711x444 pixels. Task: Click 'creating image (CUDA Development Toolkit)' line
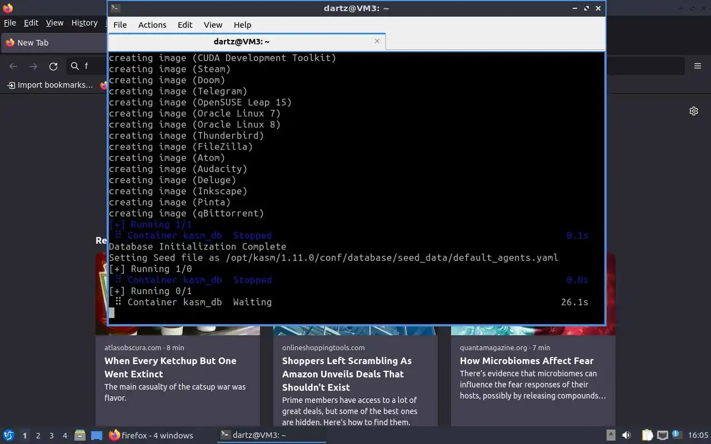click(223, 58)
